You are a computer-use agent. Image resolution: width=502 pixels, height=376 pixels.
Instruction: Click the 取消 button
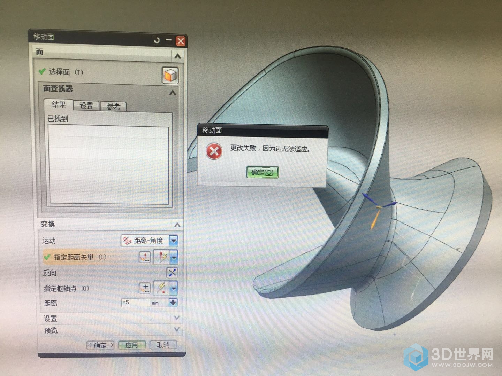[x=163, y=345]
